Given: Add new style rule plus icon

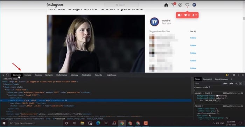Looking at the screenshot, I should (236, 84).
